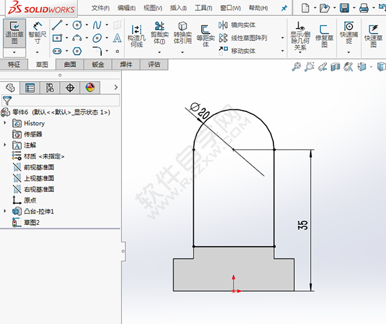386x324 pixels.
Task: Open Trim Entities dropdown arrow
Action: [160, 52]
